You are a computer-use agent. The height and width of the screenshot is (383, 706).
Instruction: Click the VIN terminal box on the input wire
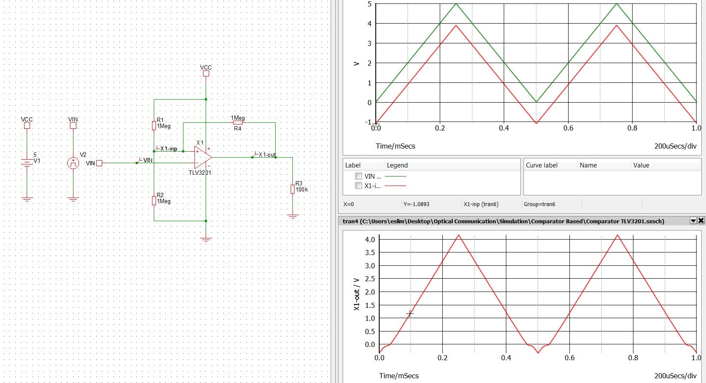pyautogui.click(x=99, y=163)
